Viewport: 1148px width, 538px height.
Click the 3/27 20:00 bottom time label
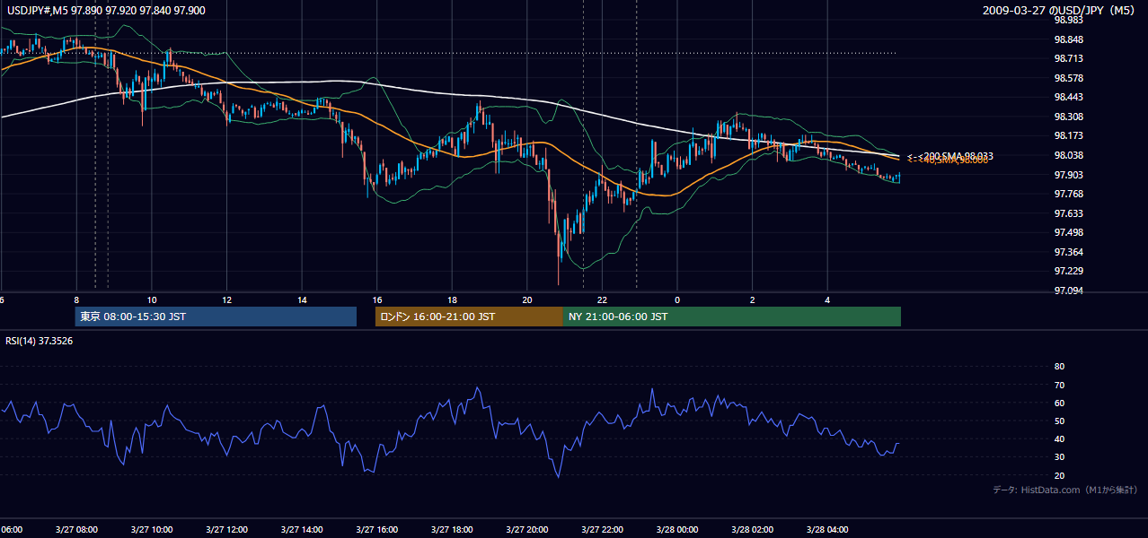coord(527,530)
